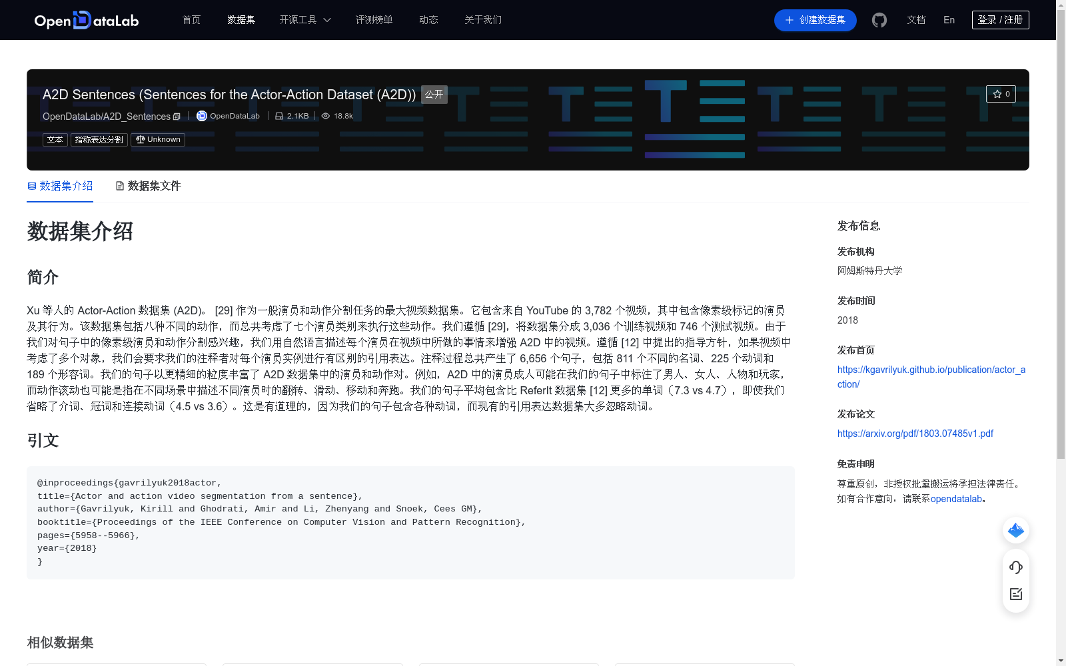Copy the OpenDataLab/A2D_Sentences dataset name
The height and width of the screenshot is (666, 1066).
coord(177,117)
